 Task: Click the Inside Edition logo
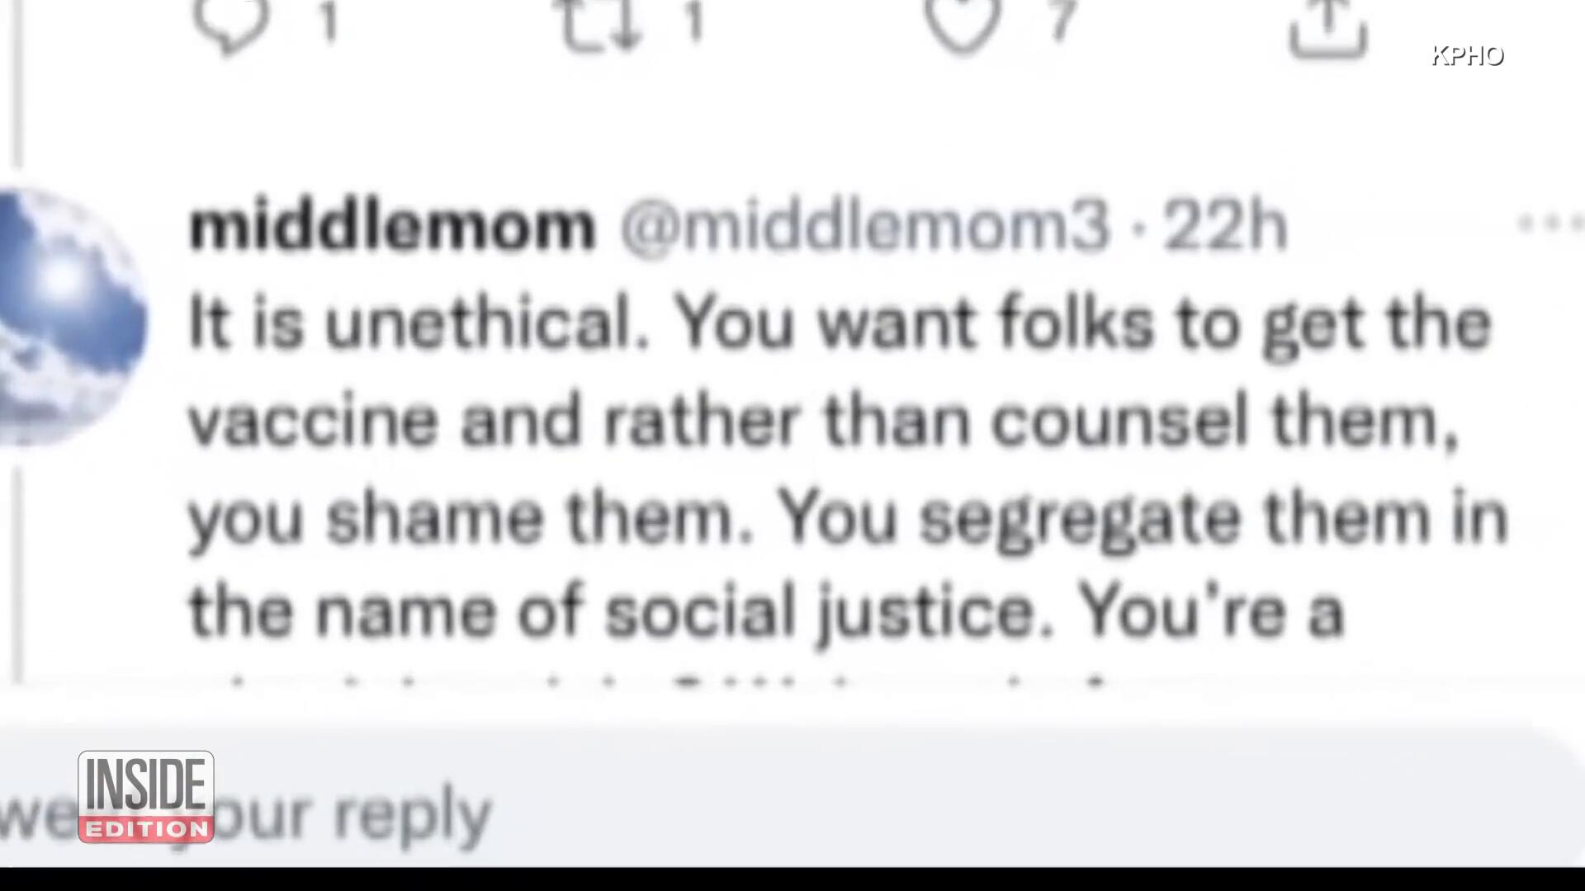pos(146,797)
